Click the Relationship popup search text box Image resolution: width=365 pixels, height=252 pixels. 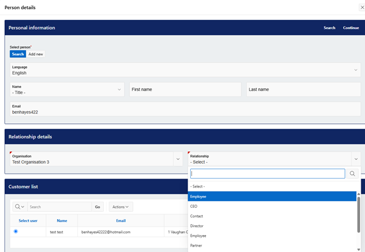[x=267, y=174]
